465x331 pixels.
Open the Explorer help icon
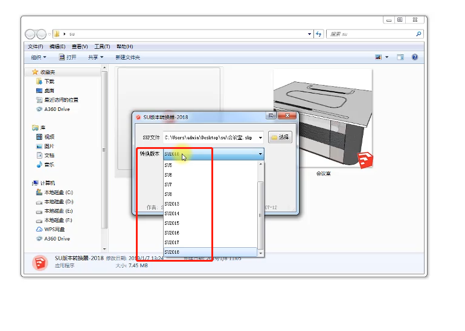(415, 57)
